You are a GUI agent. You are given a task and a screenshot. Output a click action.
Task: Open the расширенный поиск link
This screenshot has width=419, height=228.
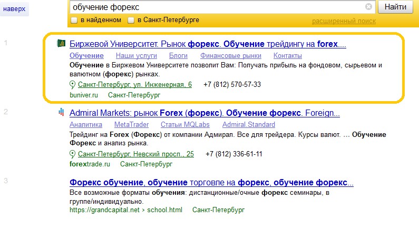pos(344,21)
